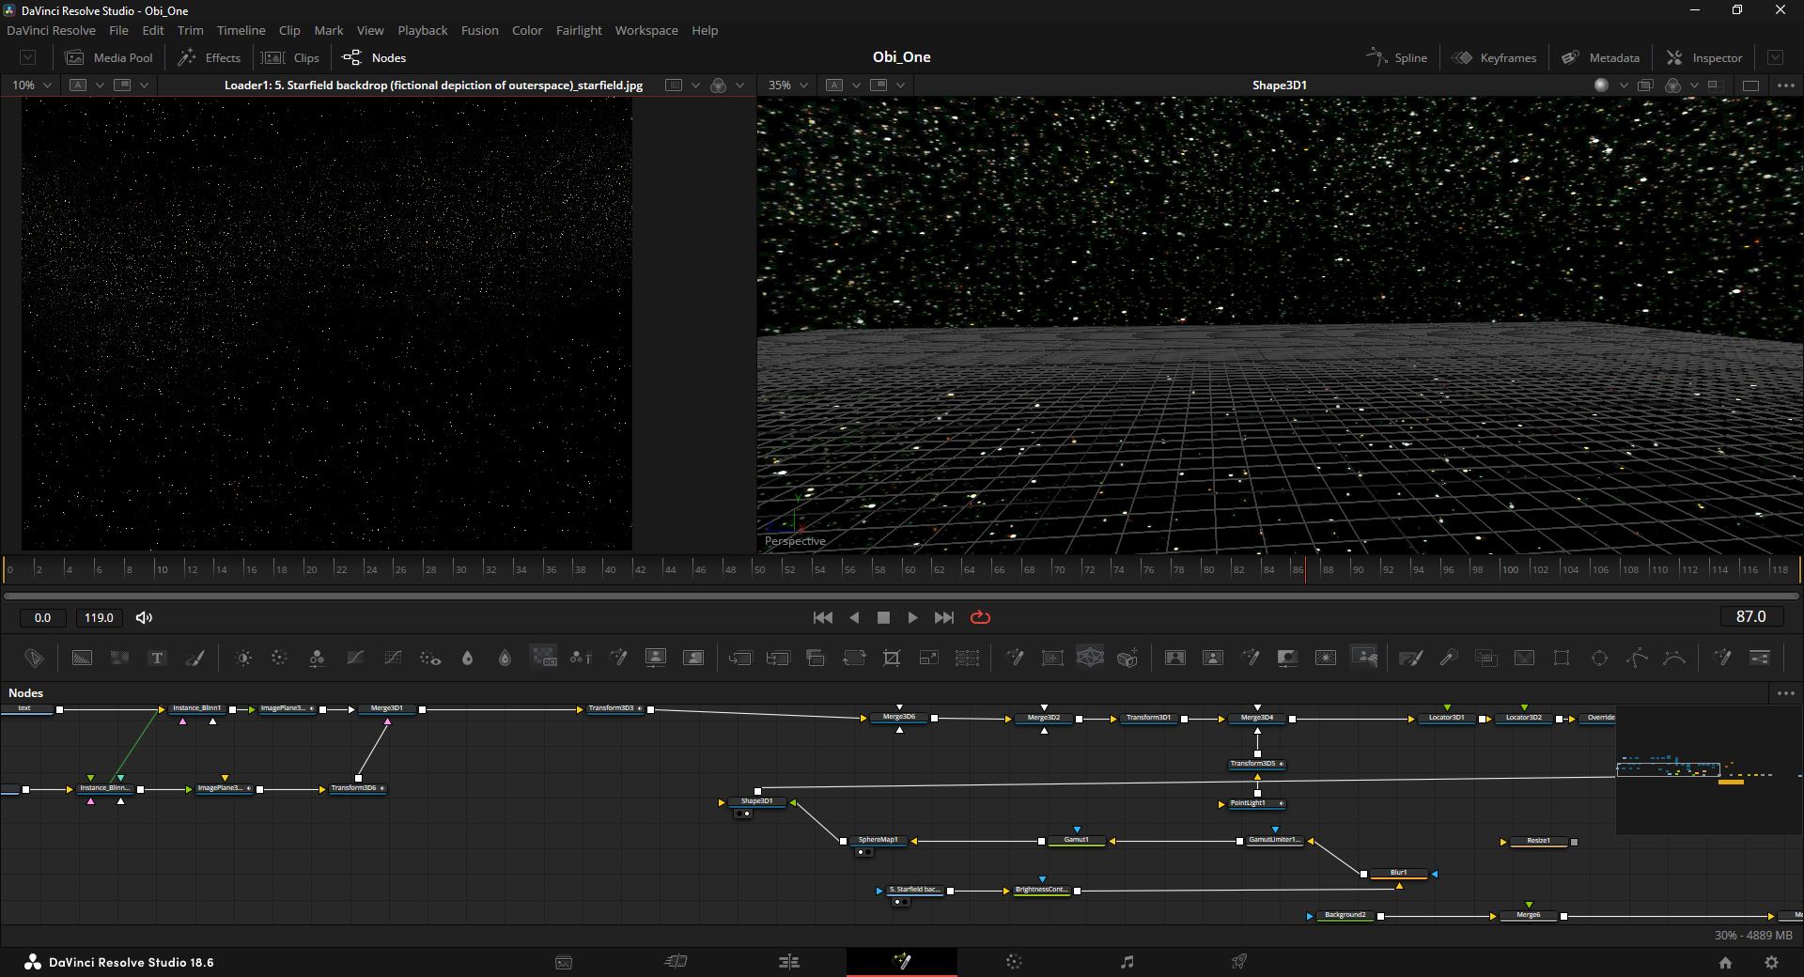Viewport: 1804px width, 977px height.
Task: Expand the top-right panel layout dropdown
Action: coord(1775,57)
